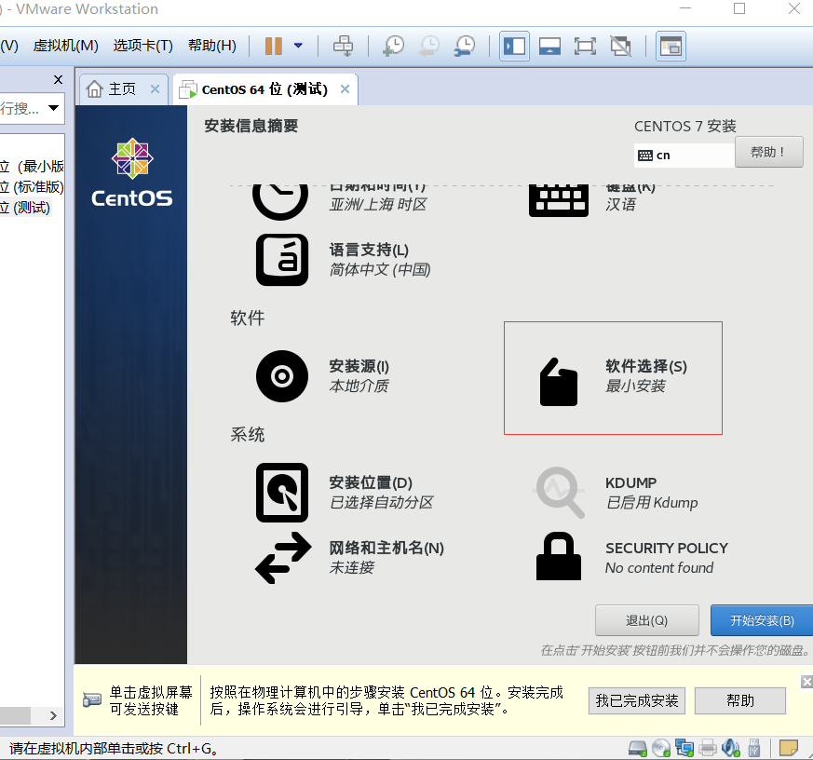The image size is (813, 760).
Task: Click the 软件选择(S) label text
Action: pos(646,367)
